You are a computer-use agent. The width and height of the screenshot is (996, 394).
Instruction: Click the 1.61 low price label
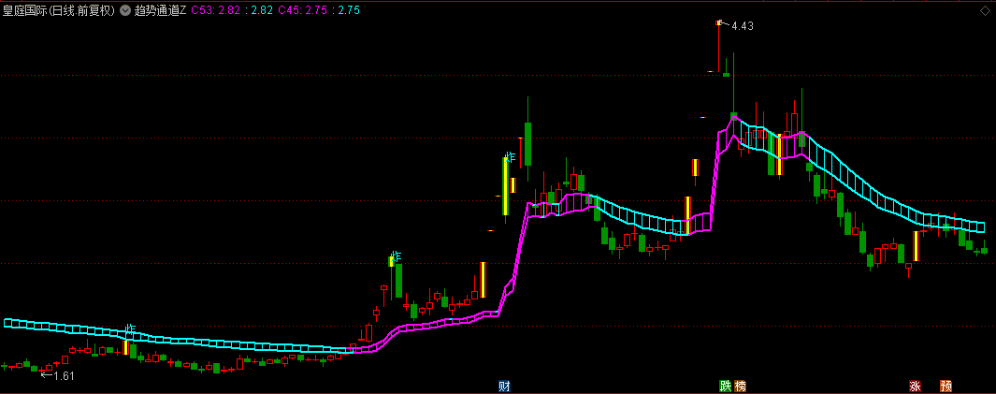coord(65,375)
